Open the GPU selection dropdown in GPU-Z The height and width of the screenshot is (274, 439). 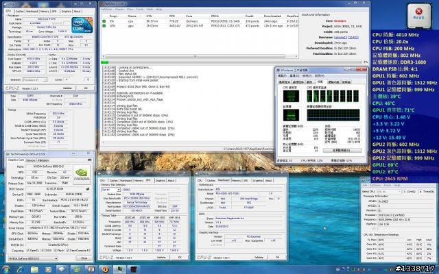(33, 259)
